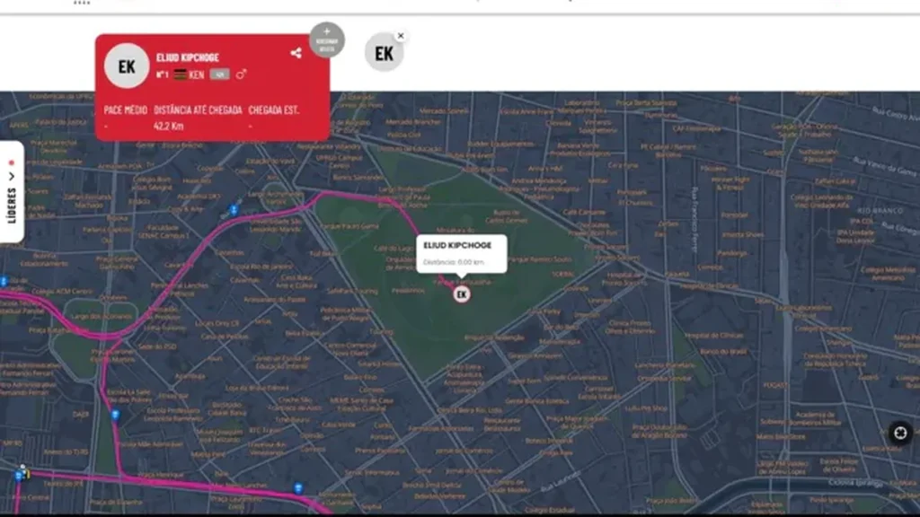Click the Distância até chegada value
The height and width of the screenshot is (517, 920).
click(168, 126)
